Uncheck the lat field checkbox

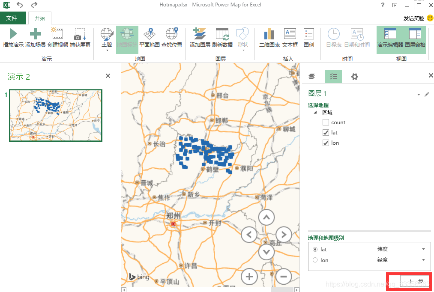pyautogui.click(x=326, y=132)
